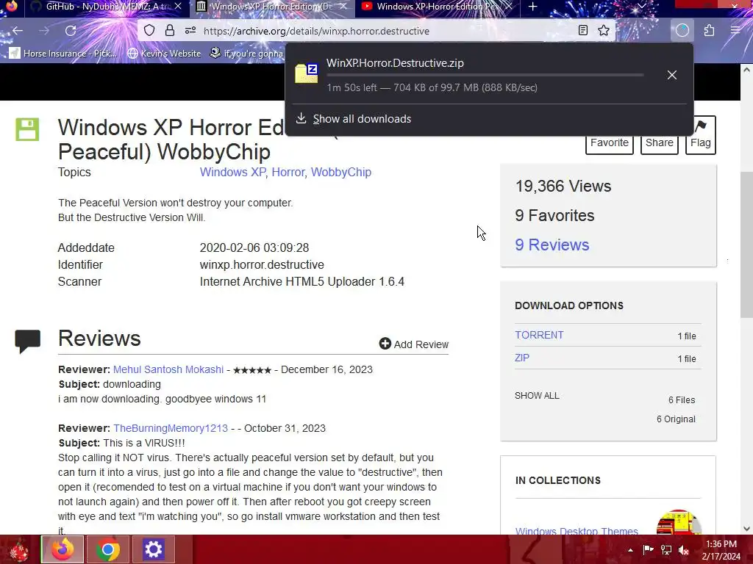Open the shield tracking protection icon
The height and width of the screenshot is (564, 753).
coord(149,31)
